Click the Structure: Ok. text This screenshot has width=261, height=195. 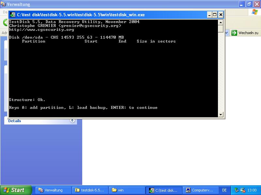coord(27,100)
